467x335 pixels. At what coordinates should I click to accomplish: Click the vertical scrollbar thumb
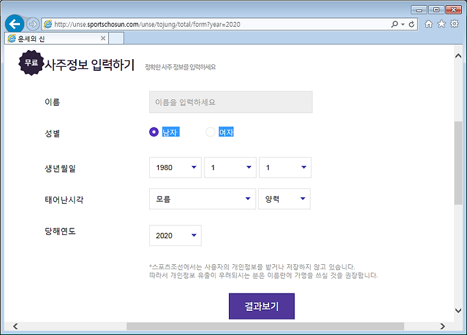[459, 163]
